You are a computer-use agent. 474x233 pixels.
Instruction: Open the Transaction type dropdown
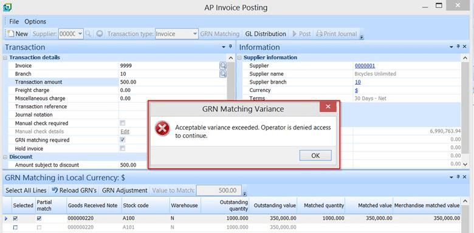click(x=195, y=34)
